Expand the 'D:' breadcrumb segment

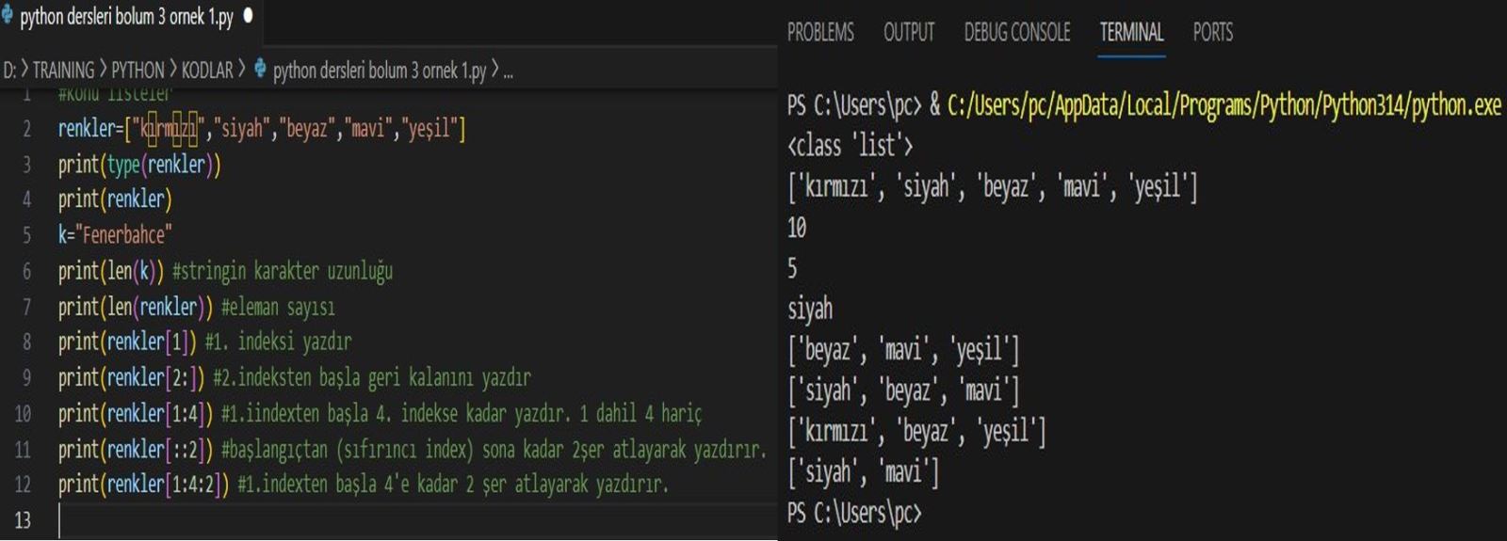point(9,71)
